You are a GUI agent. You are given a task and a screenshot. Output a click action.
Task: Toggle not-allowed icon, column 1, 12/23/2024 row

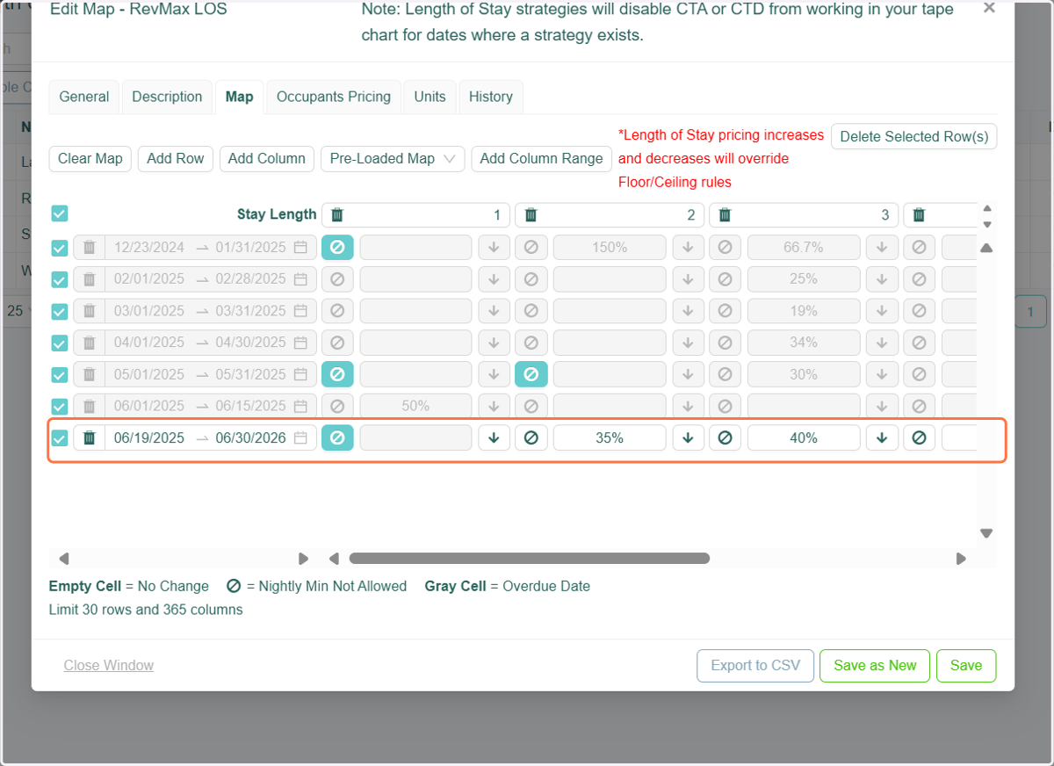click(x=337, y=248)
